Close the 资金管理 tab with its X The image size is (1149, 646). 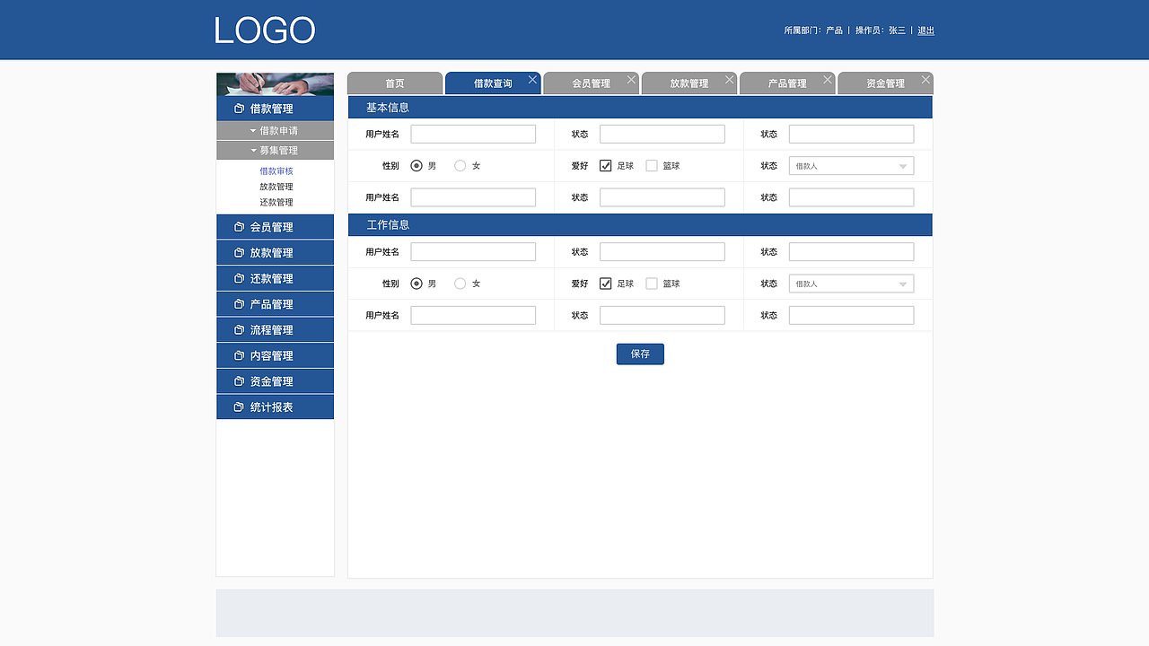click(x=925, y=80)
